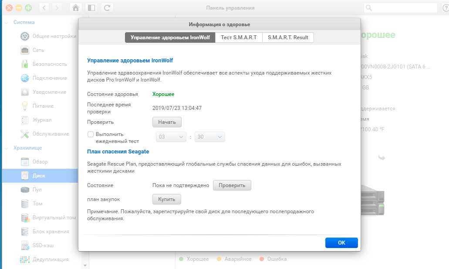The image size is (449, 269).
Task: Open General Settings gear icon (Общие настройки)
Action: (x=25, y=36)
